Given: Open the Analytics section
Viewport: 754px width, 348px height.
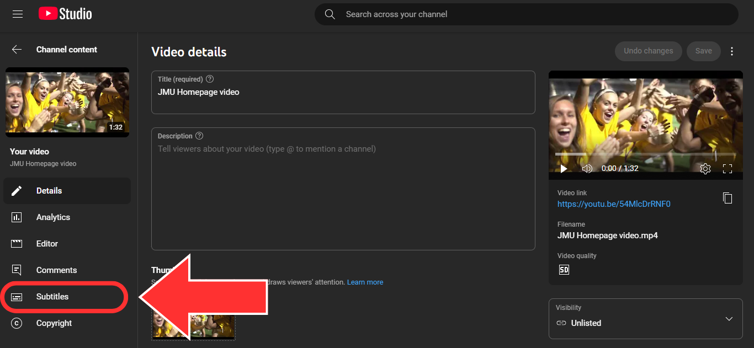Looking at the screenshot, I should click(x=53, y=217).
